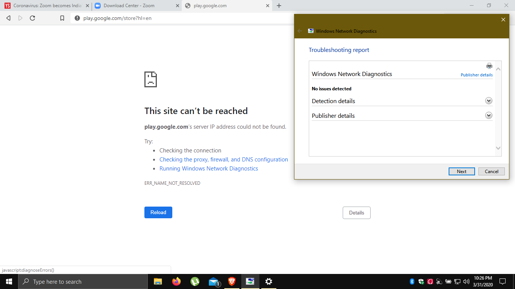This screenshot has width=515, height=289.
Task: Click the ERR_NAME_NOT_RESOLVED error code
Action: [x=172, y=183]
